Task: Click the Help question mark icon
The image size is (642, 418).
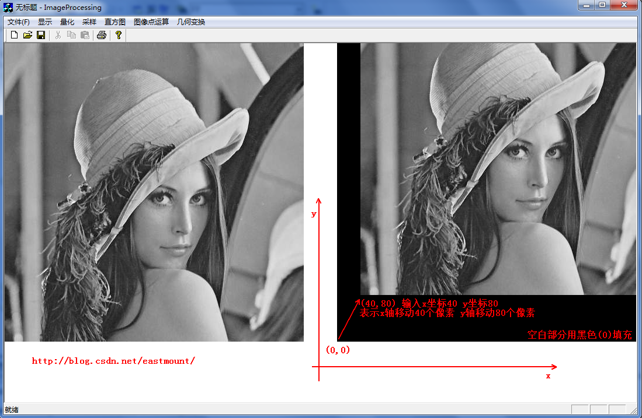Action: coord(119,35)
